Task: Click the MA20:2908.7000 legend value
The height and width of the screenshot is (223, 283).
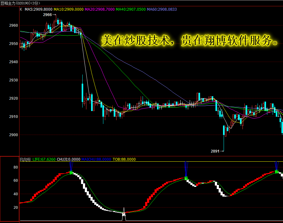Action: pyautogui.click(x=100, y=9)
